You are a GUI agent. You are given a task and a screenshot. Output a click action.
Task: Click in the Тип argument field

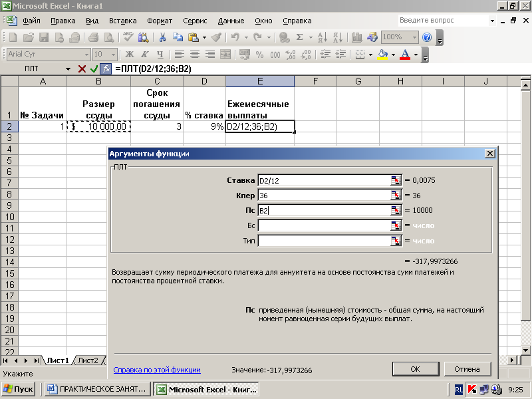(x=325, y=241)
